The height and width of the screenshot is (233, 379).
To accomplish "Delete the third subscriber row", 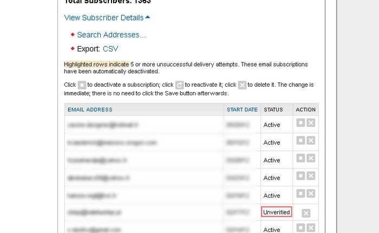I will coord(311,159).
